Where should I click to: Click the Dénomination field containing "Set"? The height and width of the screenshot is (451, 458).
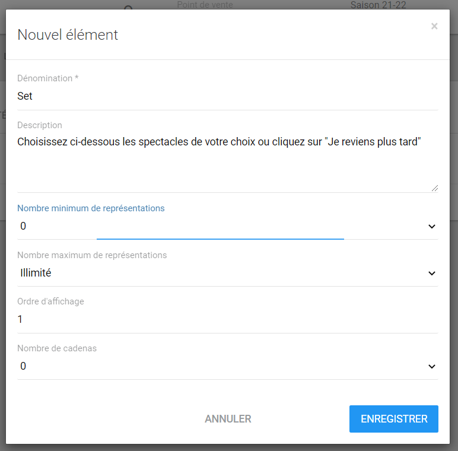click(228, 96)
